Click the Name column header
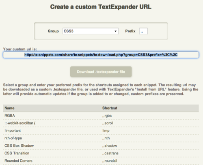Screen dimensions: 203x165 [x=9, y=108]
